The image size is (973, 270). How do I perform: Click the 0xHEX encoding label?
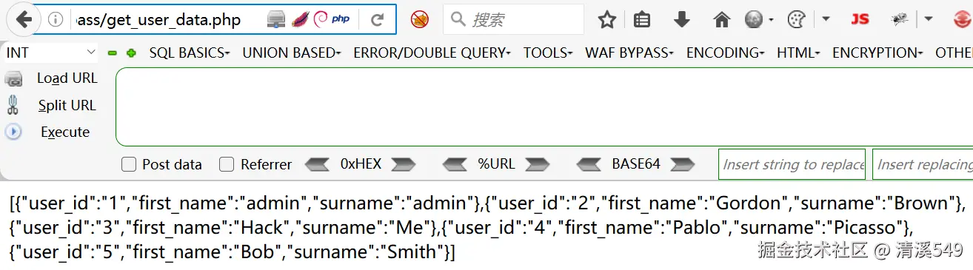(x=361, y=164)
